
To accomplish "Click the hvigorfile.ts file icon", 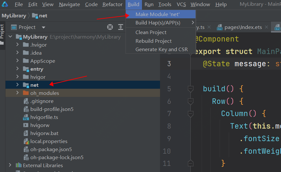I will pyautogui.click(x=26, y=117).
